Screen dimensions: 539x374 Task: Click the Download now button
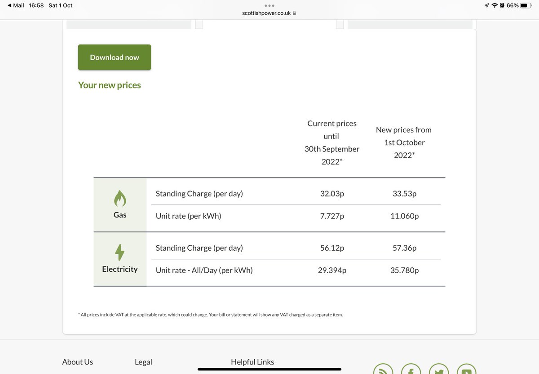[x=115, y=57]
